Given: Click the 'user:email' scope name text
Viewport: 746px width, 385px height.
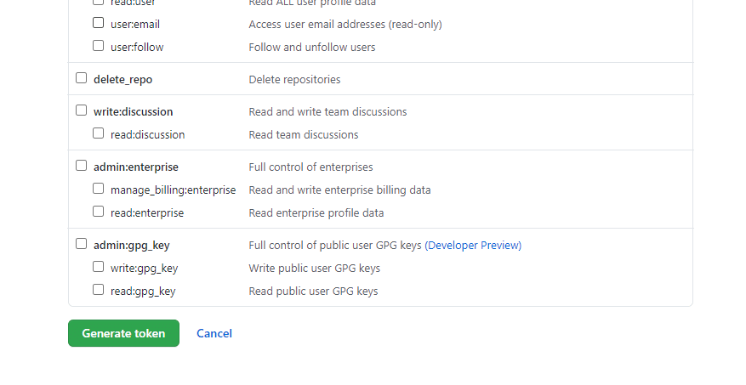Looking at the screenshot, I should click(135, 25).
